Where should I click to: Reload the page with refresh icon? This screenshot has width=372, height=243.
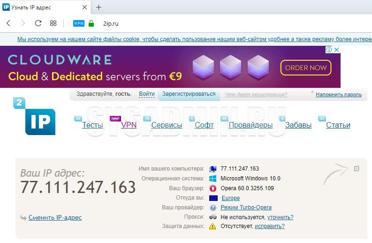pos(38,23)
